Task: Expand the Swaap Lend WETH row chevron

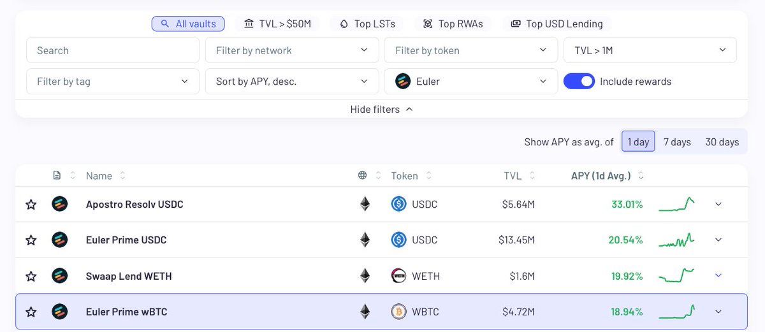Action: click(x=718, y=276)
